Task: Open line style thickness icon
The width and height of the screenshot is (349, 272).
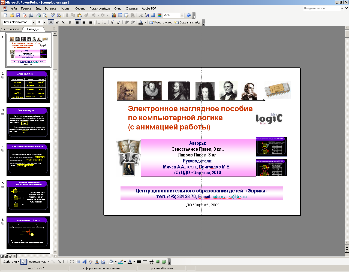Action: [139, 262]
